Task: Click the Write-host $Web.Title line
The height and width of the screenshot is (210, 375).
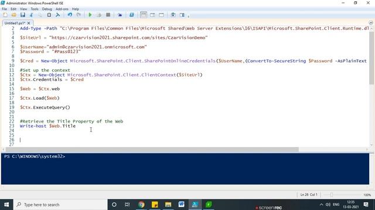Action: click(x=48, y=126)
